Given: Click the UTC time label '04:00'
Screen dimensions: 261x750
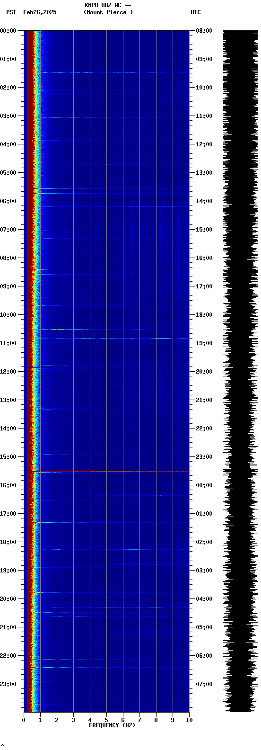Looking at the screenshot, I should [204, 599].
